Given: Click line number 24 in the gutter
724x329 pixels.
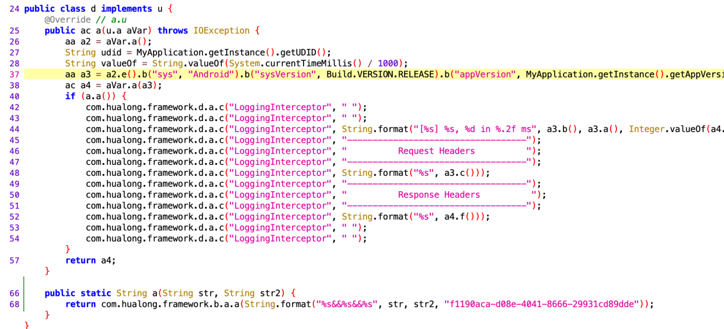Looking at the screenshot, I should pos(15,9).
